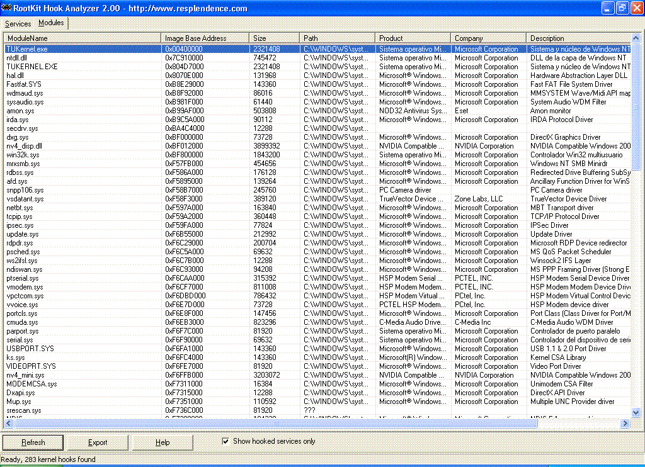Select the afd.sys module row
Image resolution: width=645 pixels, height=467 pixels.
point(317,181)
